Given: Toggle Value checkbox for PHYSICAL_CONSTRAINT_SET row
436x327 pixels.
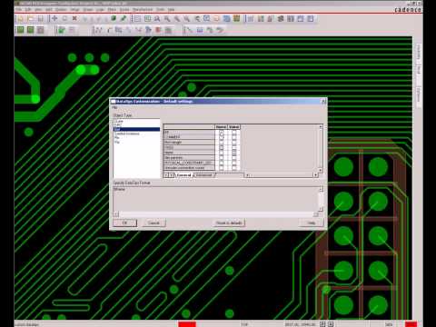Looking at the screenshot, I should point(234,163).
